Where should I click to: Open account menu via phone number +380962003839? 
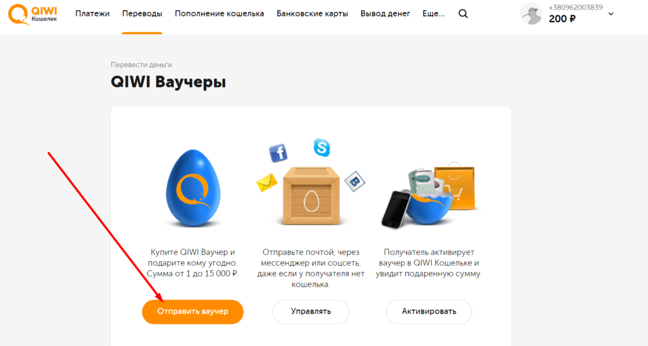[x=575, y=8]
